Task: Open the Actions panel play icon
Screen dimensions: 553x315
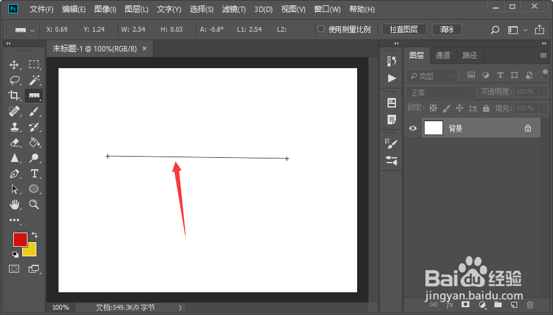Action: (x=392, y=78)
